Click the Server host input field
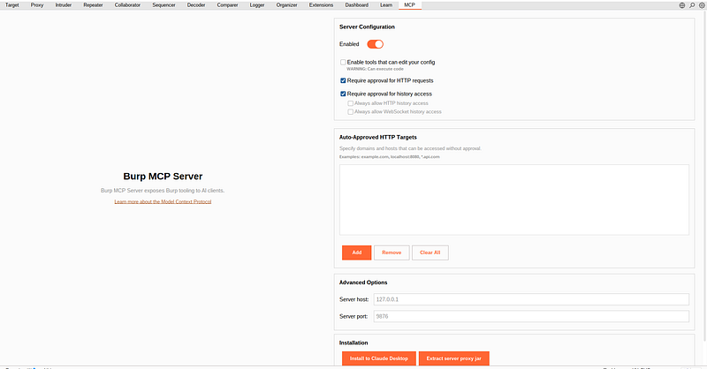This screenshot has height=369, width=707. (x=531, y=299)
